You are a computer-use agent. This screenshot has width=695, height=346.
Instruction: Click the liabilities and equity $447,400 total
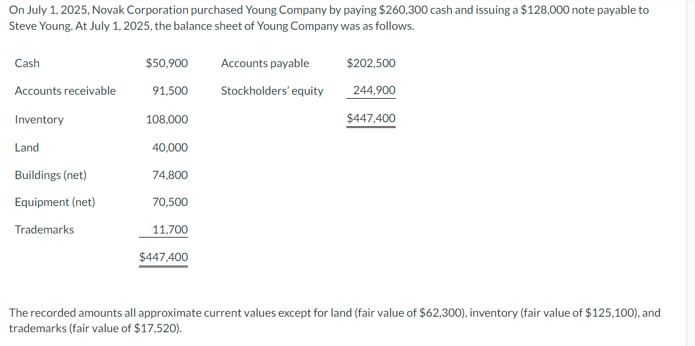point(371,118)
